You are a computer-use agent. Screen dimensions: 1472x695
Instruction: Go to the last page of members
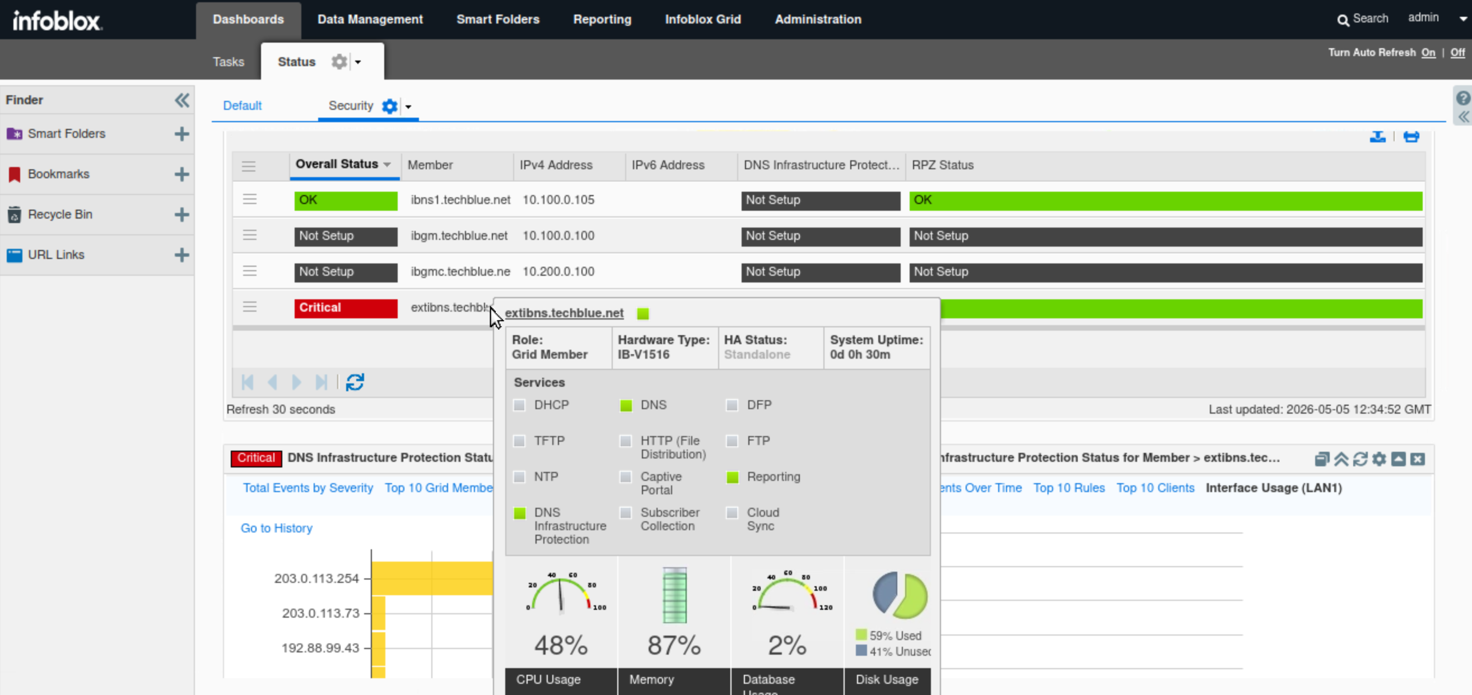pos(322,382)
